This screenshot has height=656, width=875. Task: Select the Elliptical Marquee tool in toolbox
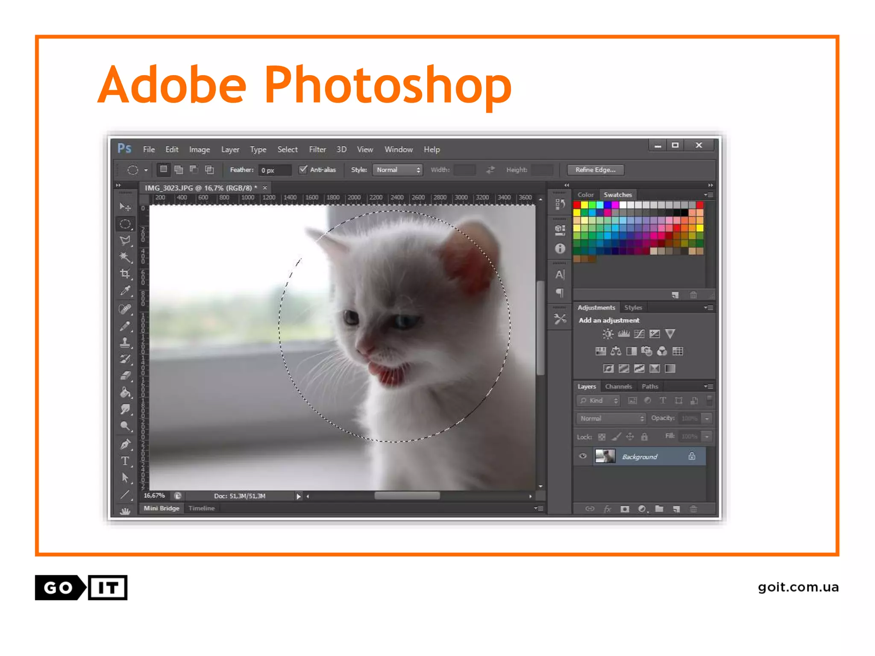click(125, 224)
